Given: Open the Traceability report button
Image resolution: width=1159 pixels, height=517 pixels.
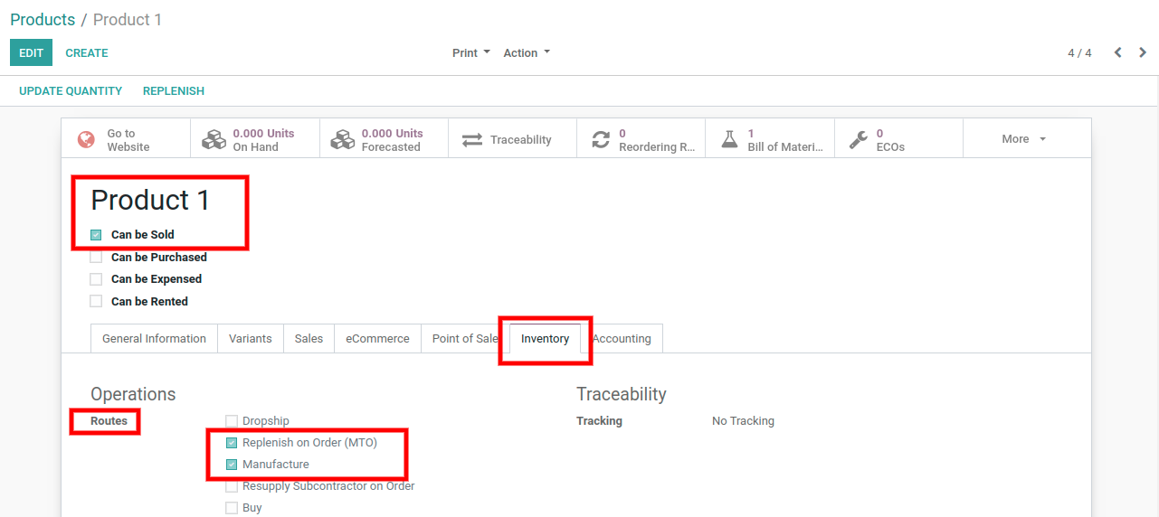Looking at the screenshot, I should pyautogui.click(x=512, y=139).
